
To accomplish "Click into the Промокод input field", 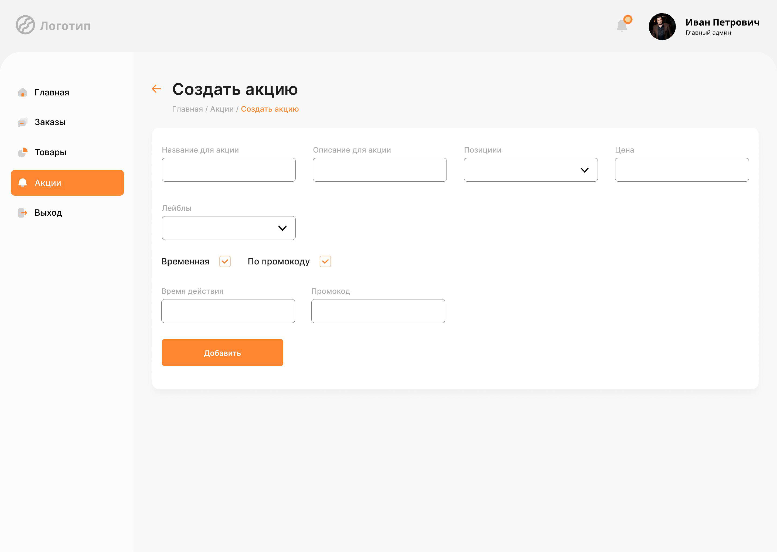I will 378,311.
